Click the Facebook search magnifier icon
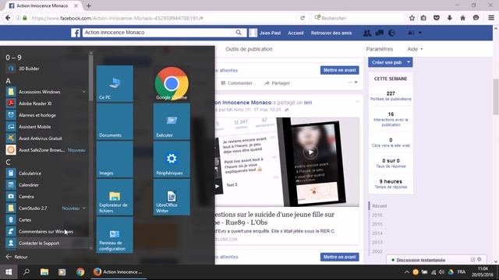Viewport: 499px width, 280px height. point(239,33)
